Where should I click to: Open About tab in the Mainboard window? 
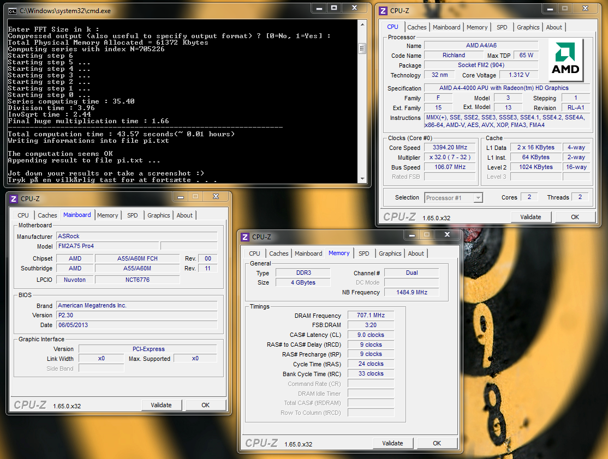click(x=184, y=215)
